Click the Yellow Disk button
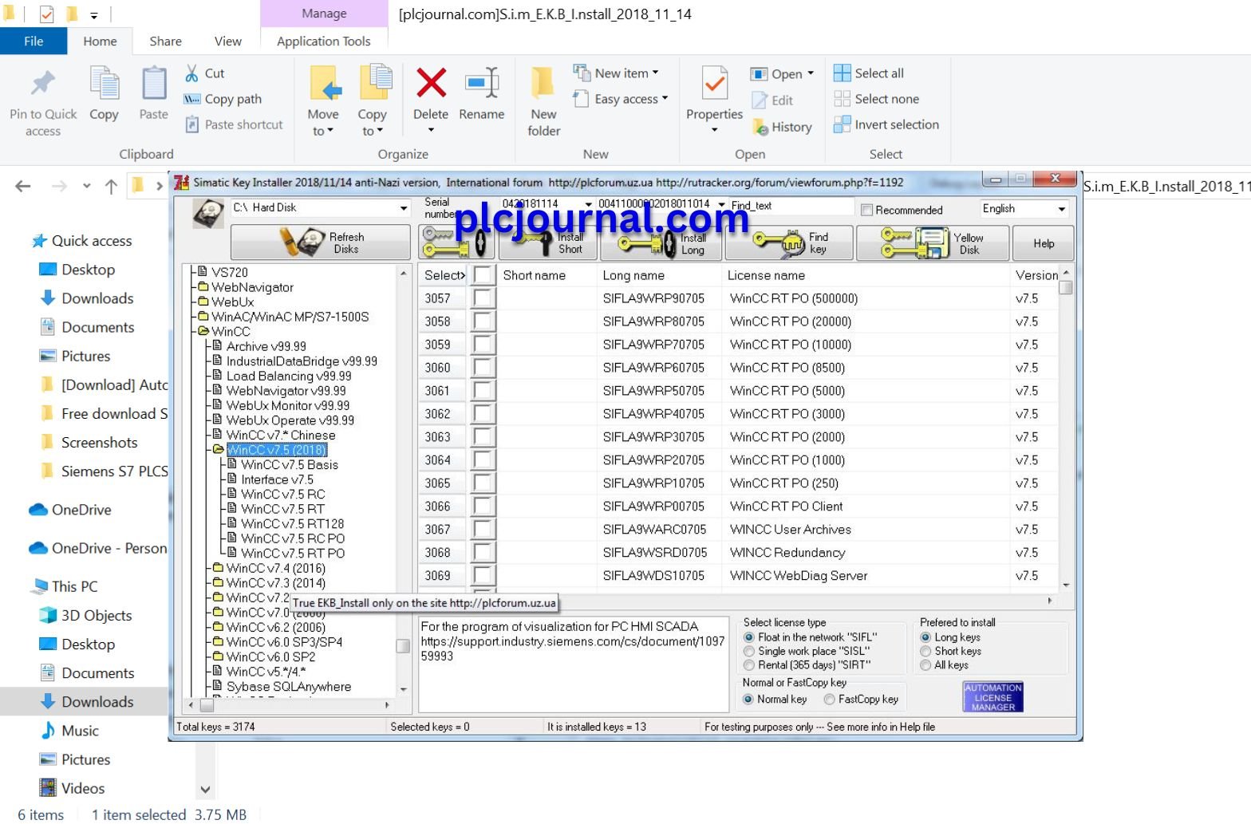Viewport: 1251px width, 824px height. (933, 242)
